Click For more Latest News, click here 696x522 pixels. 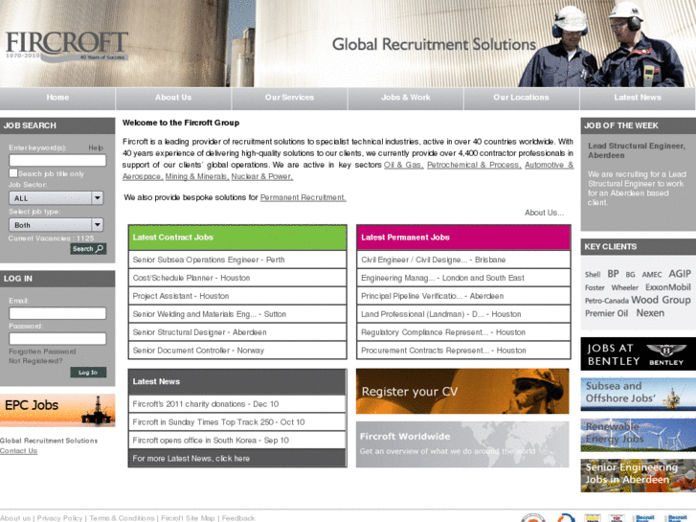[237, 458]
